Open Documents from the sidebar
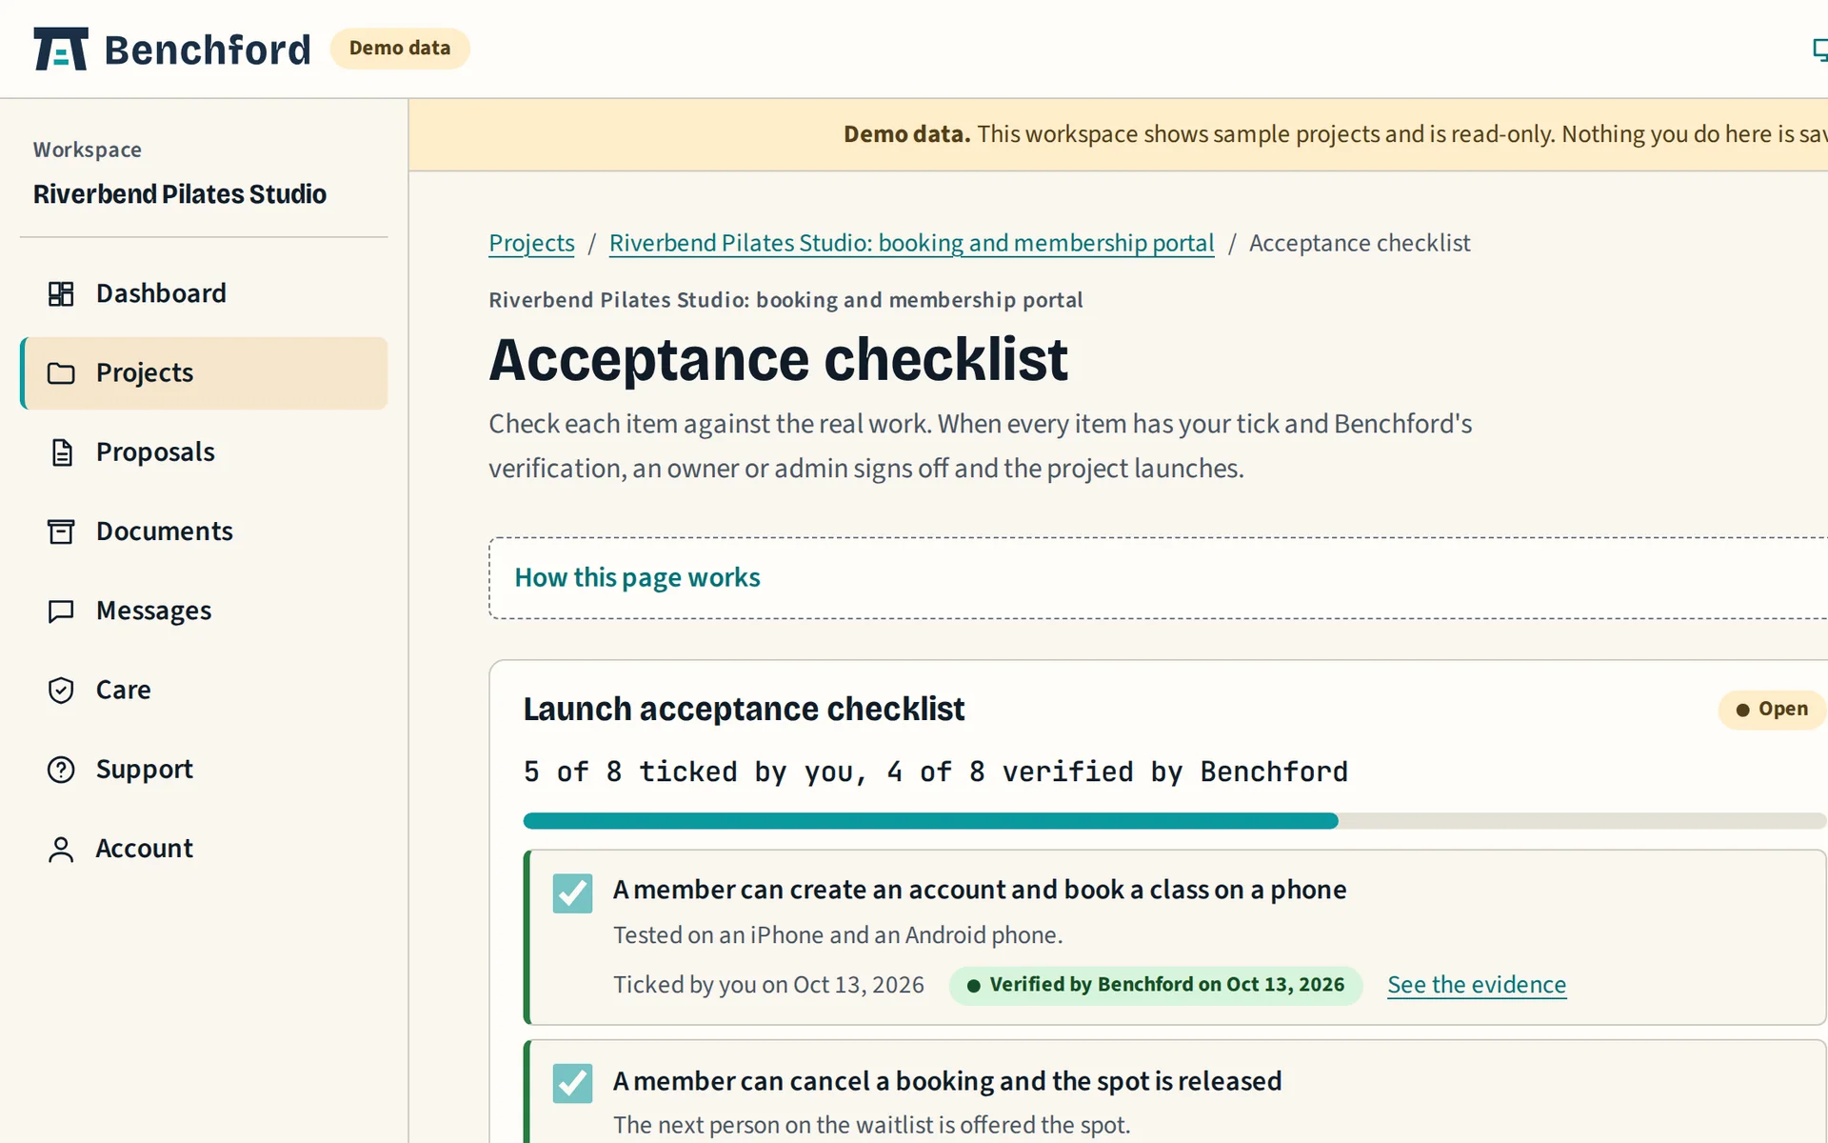Viewport: 1828px width, 1143px height. point(204,531)
